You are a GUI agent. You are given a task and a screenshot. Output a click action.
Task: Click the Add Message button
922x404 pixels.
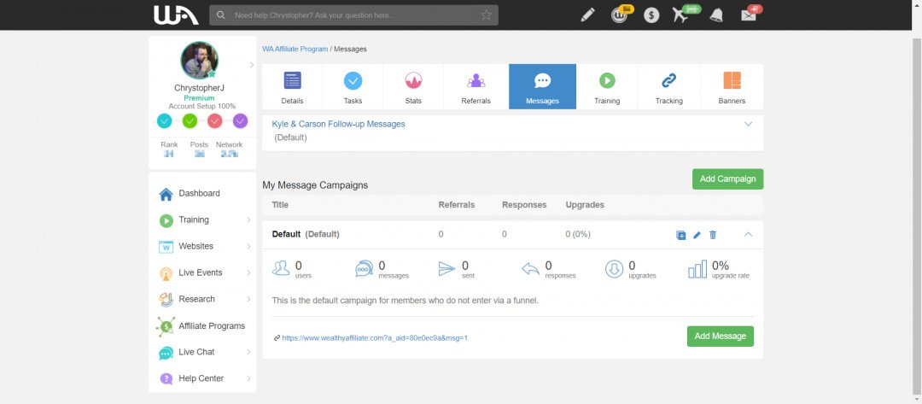721,337
